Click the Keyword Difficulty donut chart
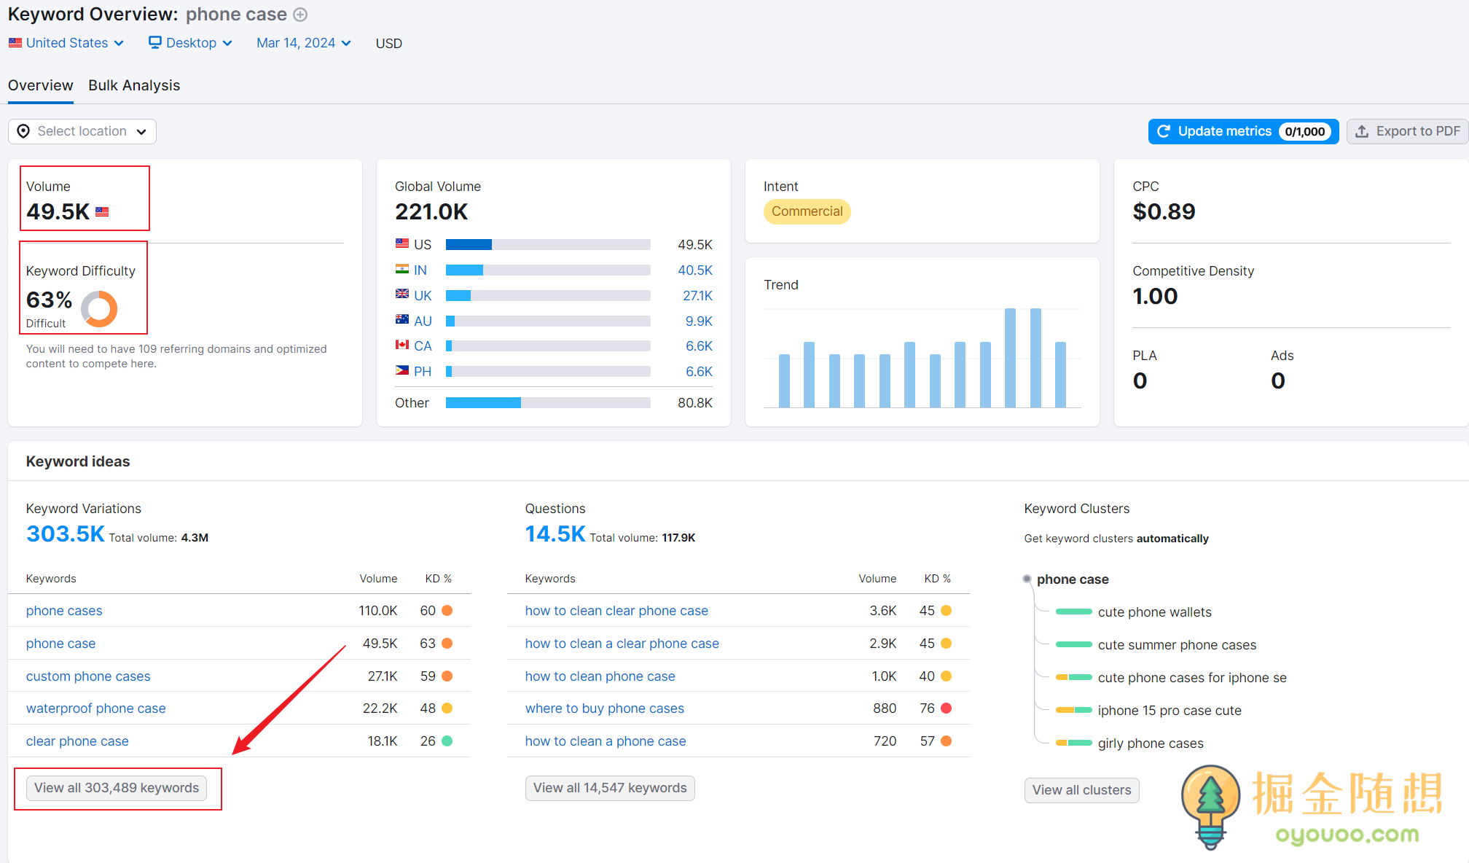 tap(99, 308)
